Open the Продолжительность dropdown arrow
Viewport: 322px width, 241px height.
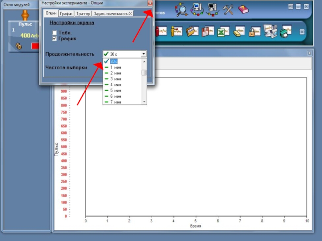(144, 54)
